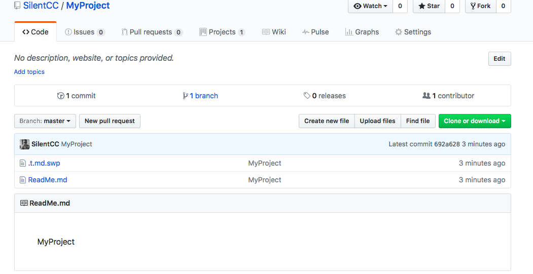The image size is (533, 274).
Task: Click the commit history clock icon
Action: coord(61,96)
